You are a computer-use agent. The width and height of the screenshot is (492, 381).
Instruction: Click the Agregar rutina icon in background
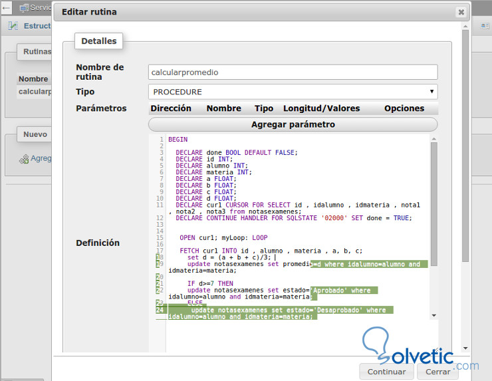point(24,159)
